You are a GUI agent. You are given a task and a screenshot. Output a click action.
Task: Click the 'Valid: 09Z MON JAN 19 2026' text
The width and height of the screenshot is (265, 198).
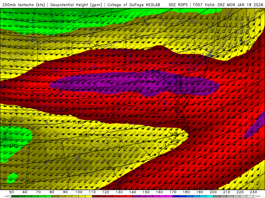234,5
